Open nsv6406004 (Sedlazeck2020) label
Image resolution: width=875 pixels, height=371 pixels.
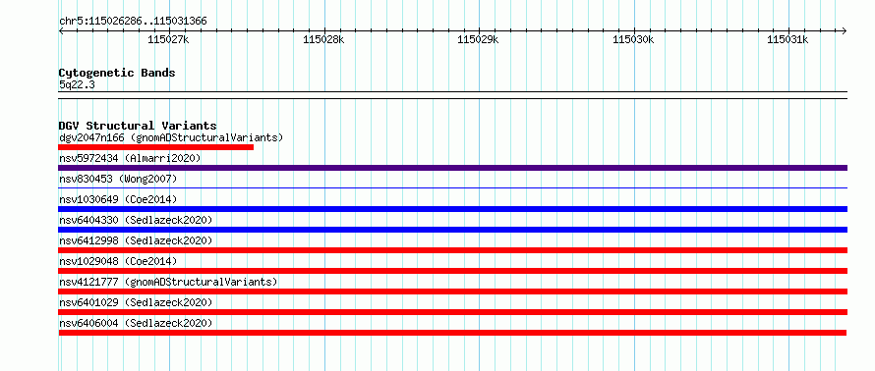(136, 323)
